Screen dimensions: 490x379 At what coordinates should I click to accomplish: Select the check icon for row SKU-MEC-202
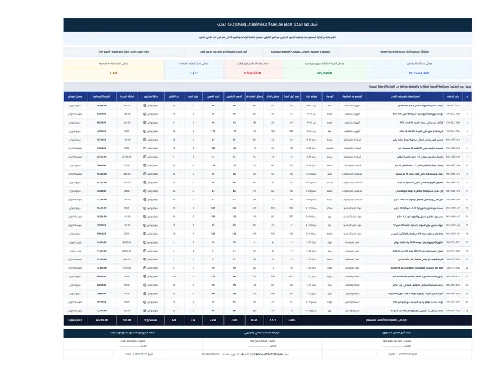(x=145, y=148)
